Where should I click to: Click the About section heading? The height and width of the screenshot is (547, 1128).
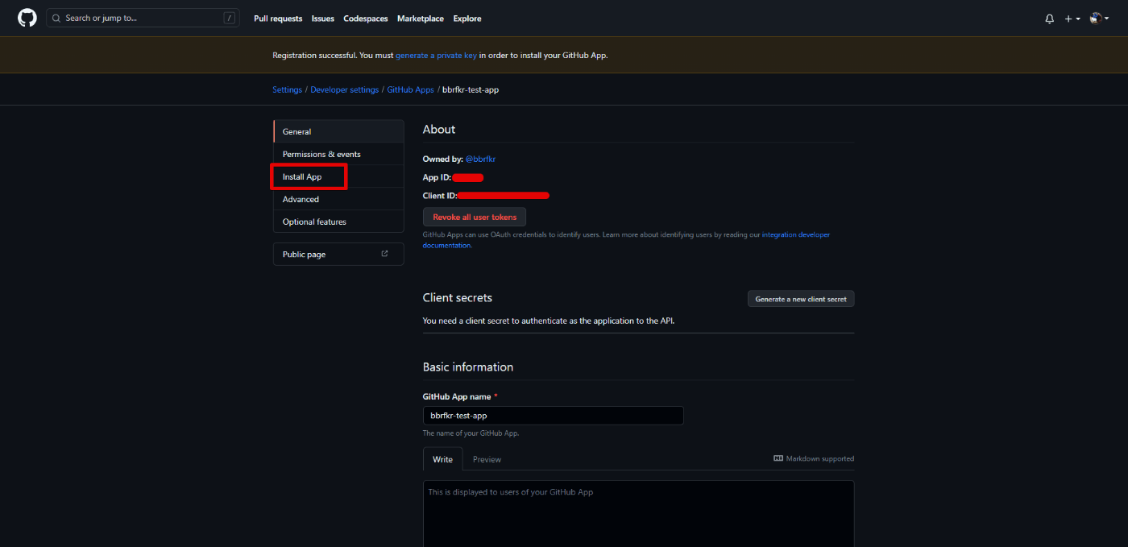[439, 129]
